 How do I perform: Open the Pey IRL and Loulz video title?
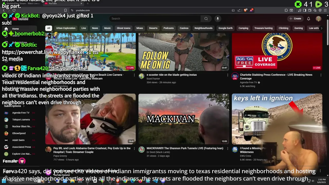pyautogui.click(x=92, y=150)
